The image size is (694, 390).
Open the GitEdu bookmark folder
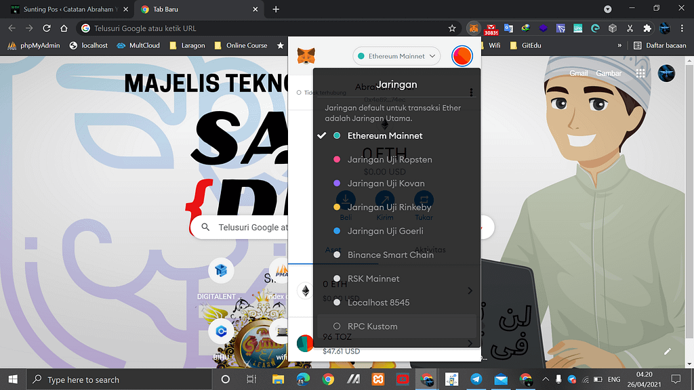525,45
